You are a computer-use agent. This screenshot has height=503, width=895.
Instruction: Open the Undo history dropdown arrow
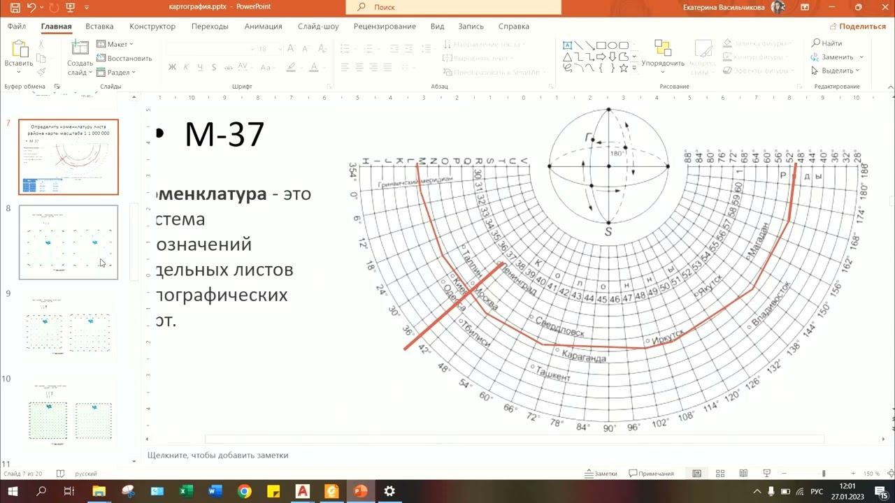[x=41, y=8]
